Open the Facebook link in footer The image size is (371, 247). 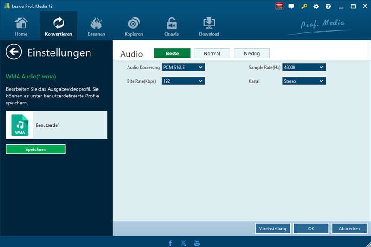click(171, 243)
